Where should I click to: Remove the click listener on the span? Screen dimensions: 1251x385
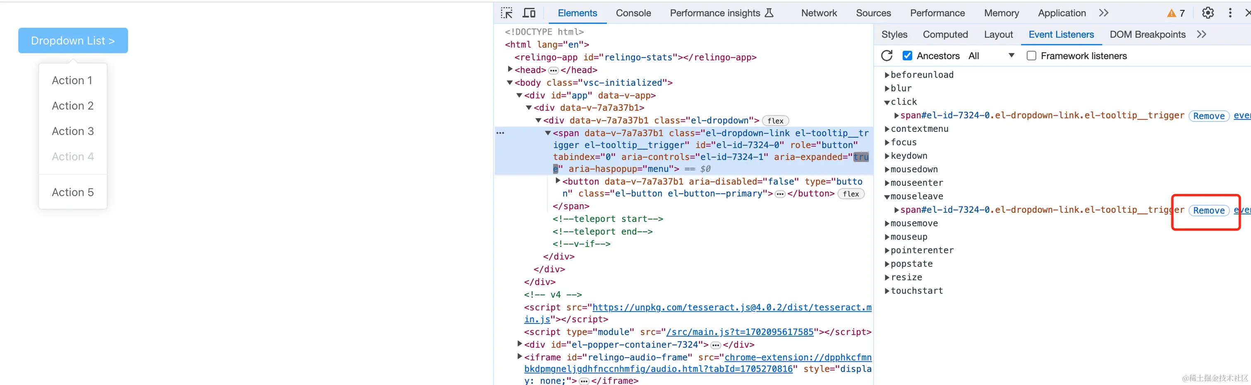(x=1209, y=116)
